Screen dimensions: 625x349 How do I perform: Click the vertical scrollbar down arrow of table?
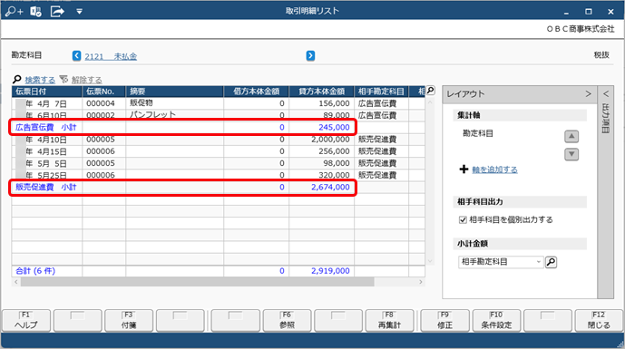[430, 261]
